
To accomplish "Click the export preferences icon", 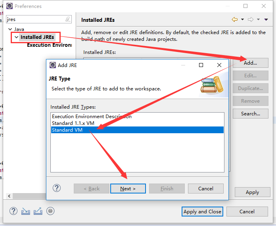I will pos(38,211).
